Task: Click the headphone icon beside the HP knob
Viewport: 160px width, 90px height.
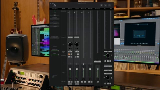Action: click(111, 55)
